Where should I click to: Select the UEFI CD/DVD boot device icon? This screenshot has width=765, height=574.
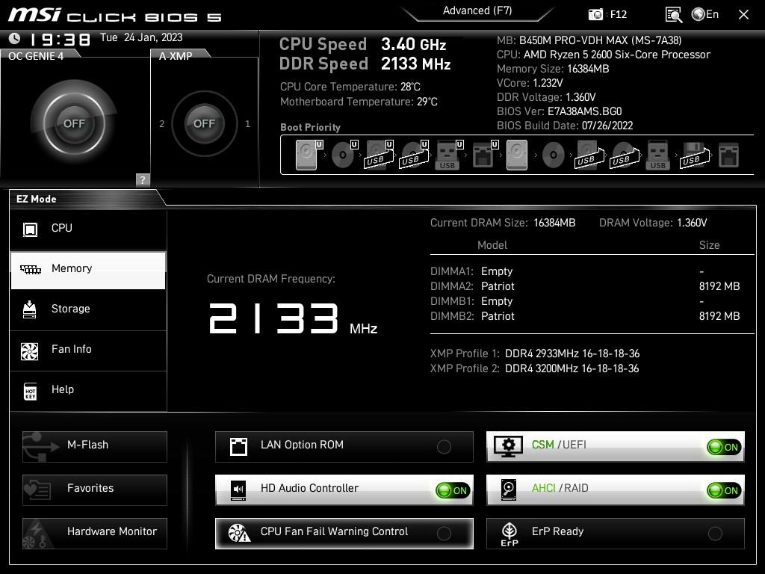[344, 155]
